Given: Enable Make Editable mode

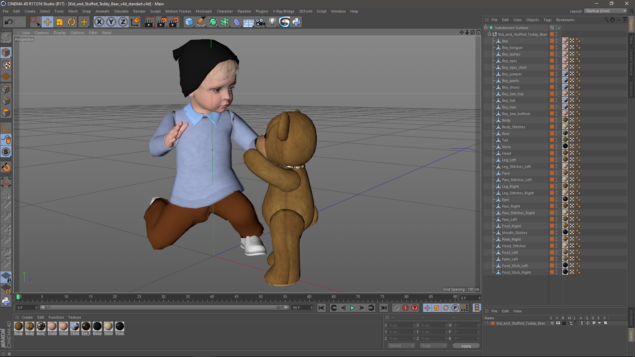Looking at the screenshot, I should coord(6,37).
